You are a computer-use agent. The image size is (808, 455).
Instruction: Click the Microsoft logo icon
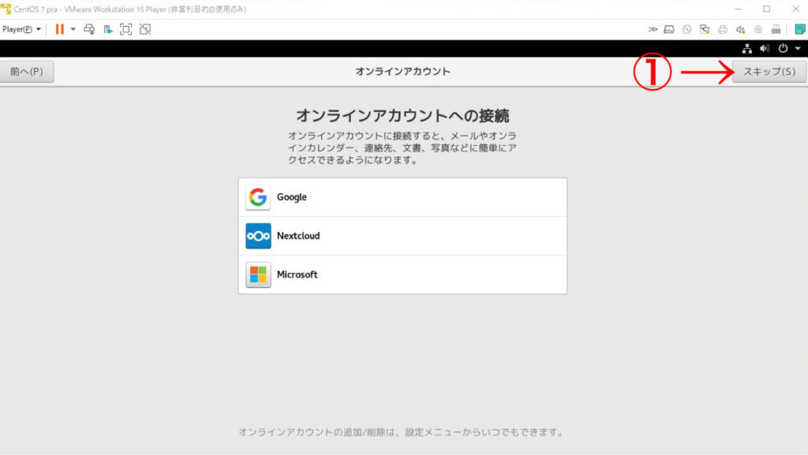point(258,274)
